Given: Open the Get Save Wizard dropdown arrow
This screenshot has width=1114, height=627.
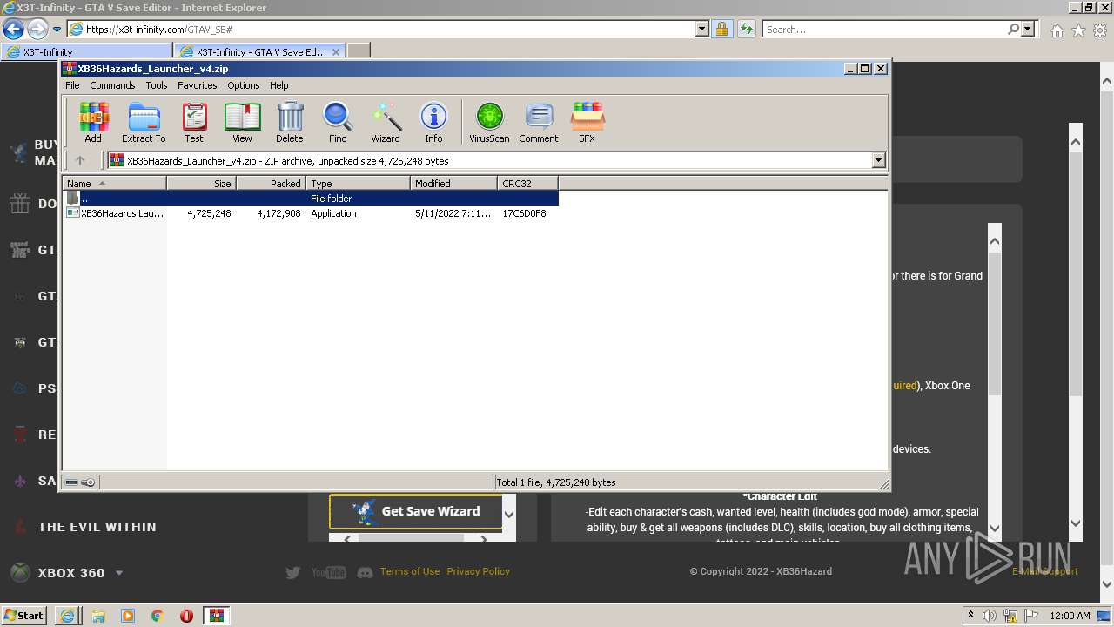Looking at the screenshot, I should [x=509, y=514].
